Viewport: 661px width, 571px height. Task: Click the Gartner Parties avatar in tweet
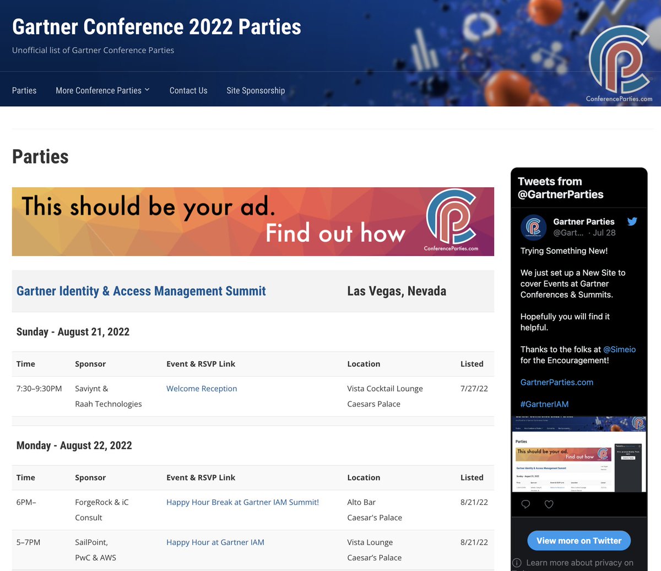(x=533, y=227)
